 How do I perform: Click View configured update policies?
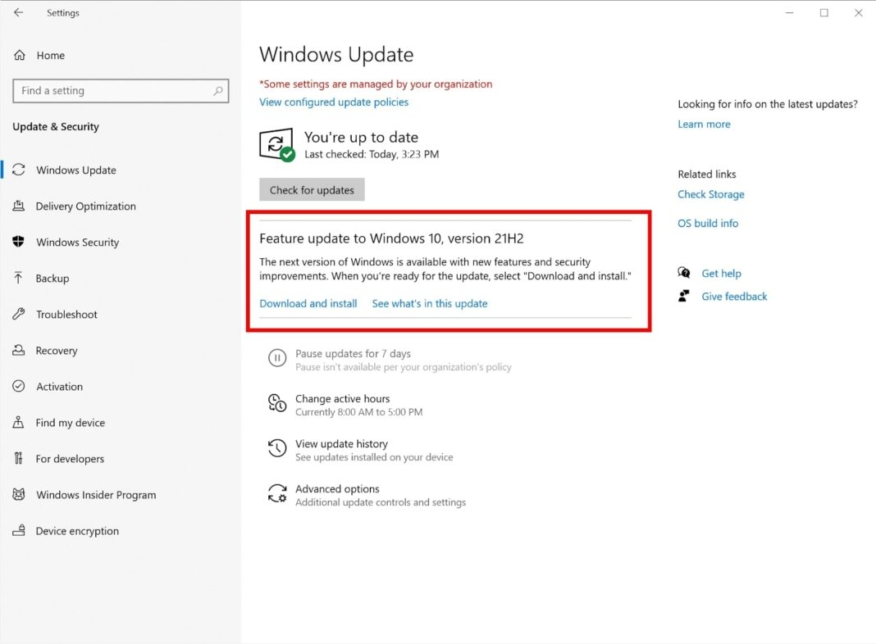click(x=333, y=102)
